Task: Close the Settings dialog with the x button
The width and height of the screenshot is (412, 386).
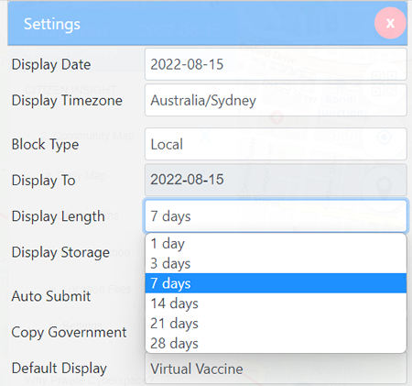Action: [x=390, y=23]
